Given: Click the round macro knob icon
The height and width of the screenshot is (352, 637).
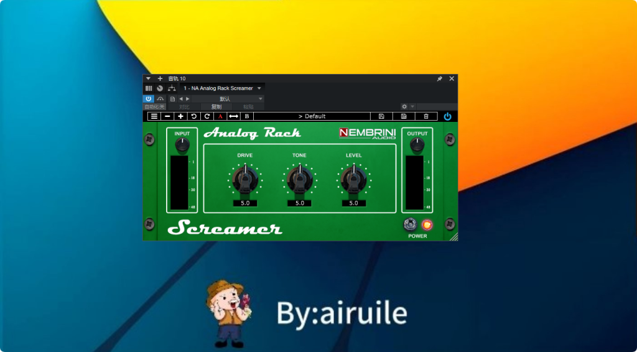Looking at the screenshot, I should click(160, 88).
